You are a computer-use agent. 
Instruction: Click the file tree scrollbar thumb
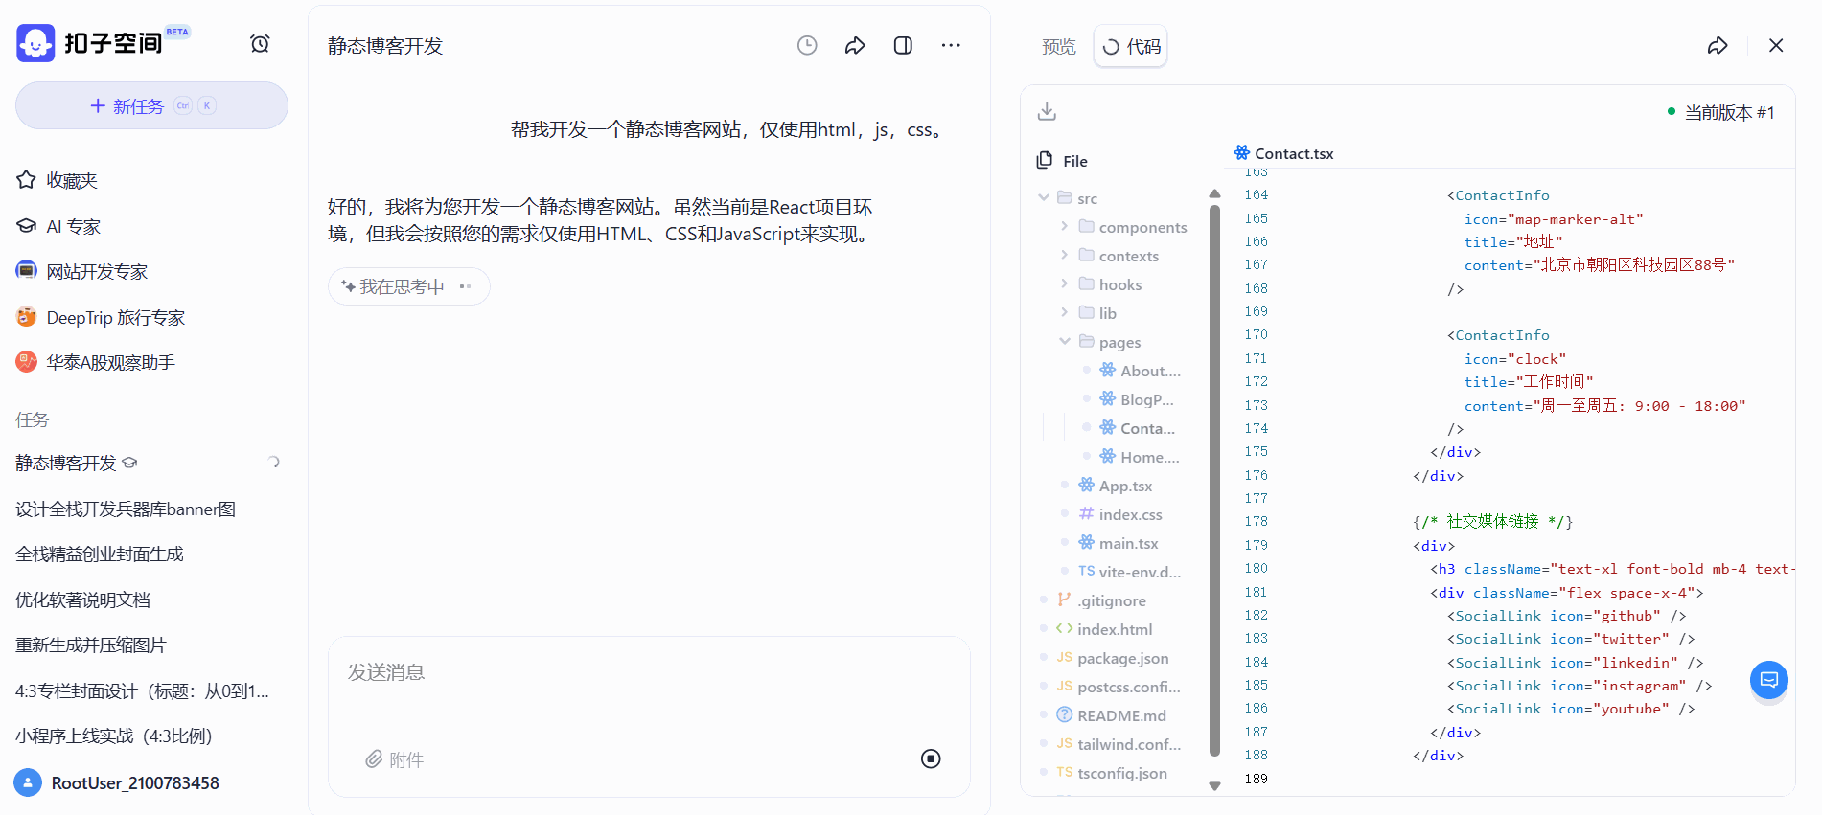tap(1215, 480)
